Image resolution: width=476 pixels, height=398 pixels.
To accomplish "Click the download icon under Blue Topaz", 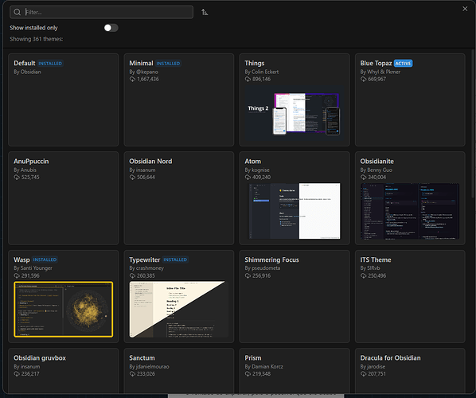I will [x=364, y=80].
